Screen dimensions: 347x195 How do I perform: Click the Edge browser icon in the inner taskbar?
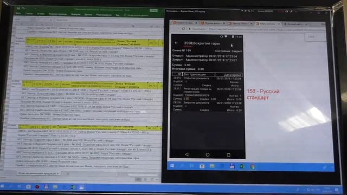pos(222,166)
